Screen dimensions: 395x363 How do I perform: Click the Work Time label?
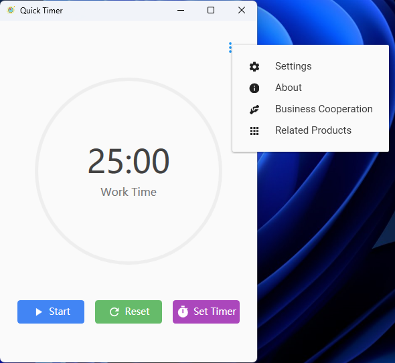point(129,192)
